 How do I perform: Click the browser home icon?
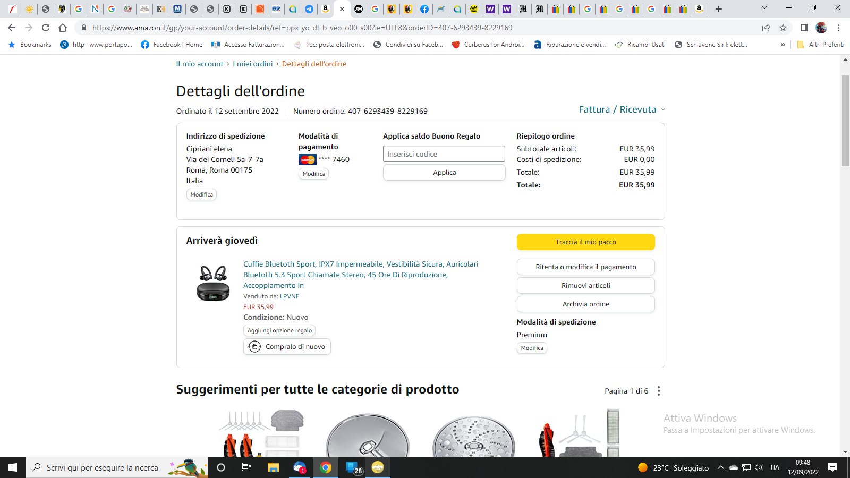pos(63,28)
